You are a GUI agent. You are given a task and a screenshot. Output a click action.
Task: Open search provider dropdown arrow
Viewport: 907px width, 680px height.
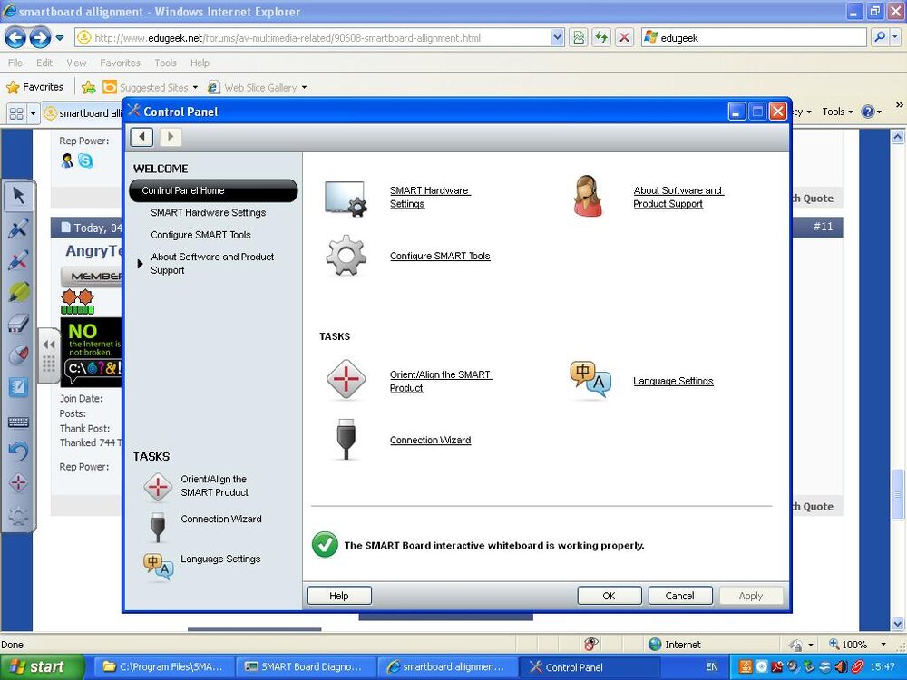(895, 37)
